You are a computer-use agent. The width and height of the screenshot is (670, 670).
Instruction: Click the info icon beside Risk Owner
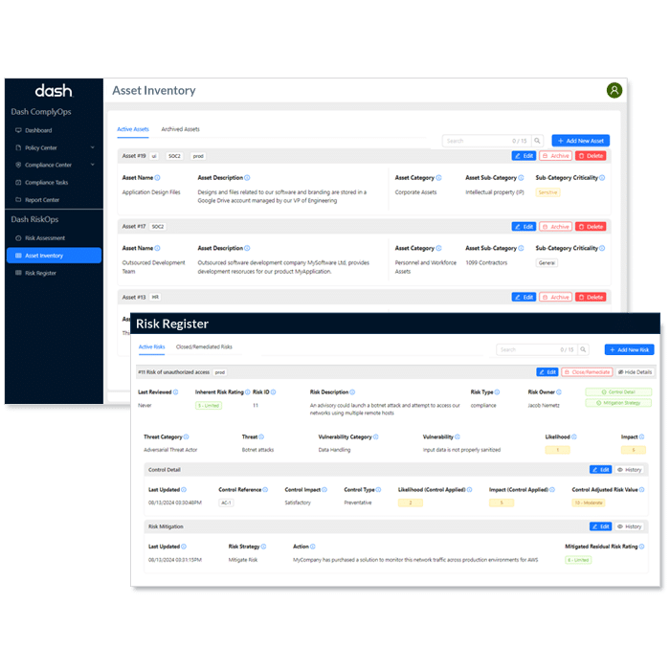click(559, 392)
